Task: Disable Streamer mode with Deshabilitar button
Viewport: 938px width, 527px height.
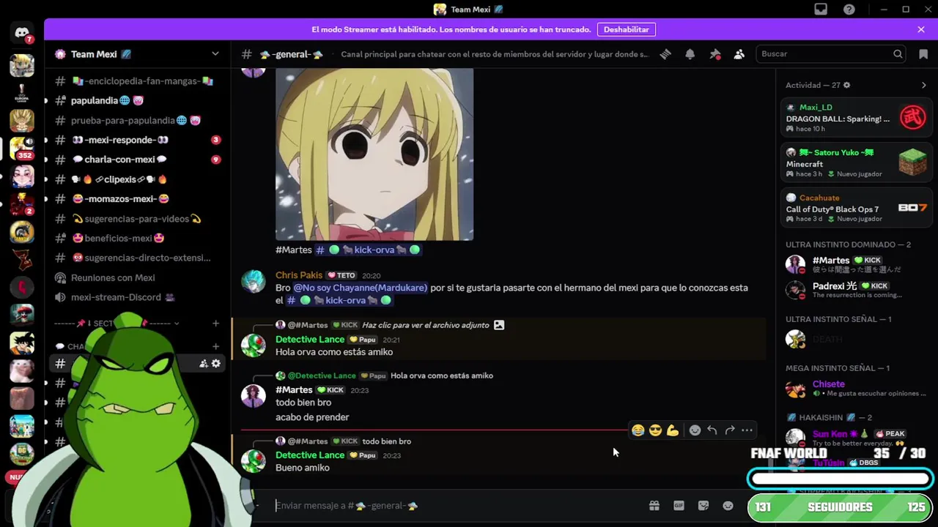Action: tap(627, 29)
